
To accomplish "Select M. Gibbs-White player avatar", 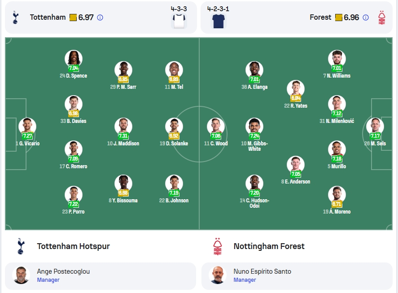I will (x=254, y=127).
